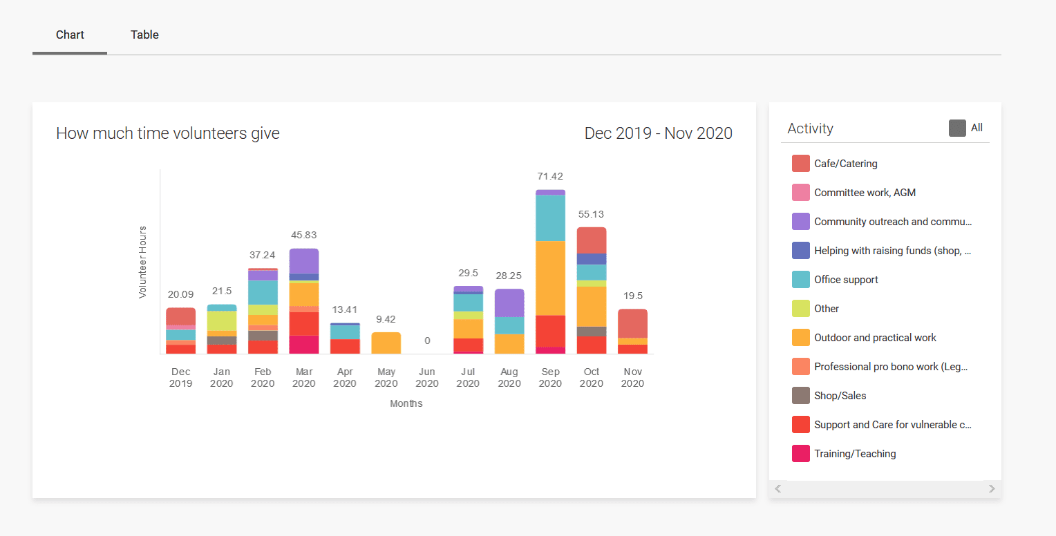Click the Other activity yellow-green swatch
This screenshot has width=1056, height=536.
tap(800, 309)
